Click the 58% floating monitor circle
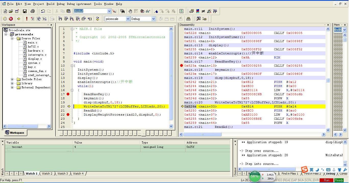The image size is (349, 183). coord(255,176)
